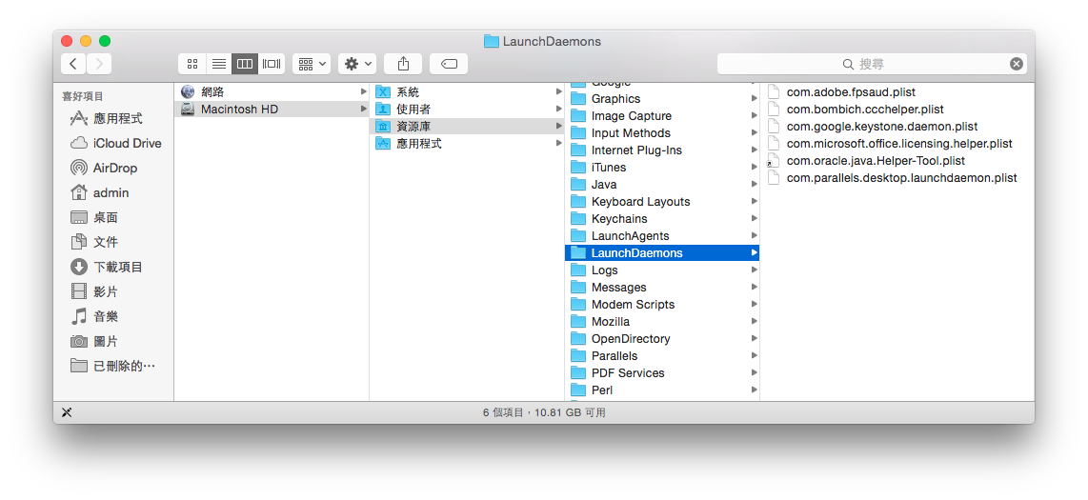Switch to list view

pos(218,64)
